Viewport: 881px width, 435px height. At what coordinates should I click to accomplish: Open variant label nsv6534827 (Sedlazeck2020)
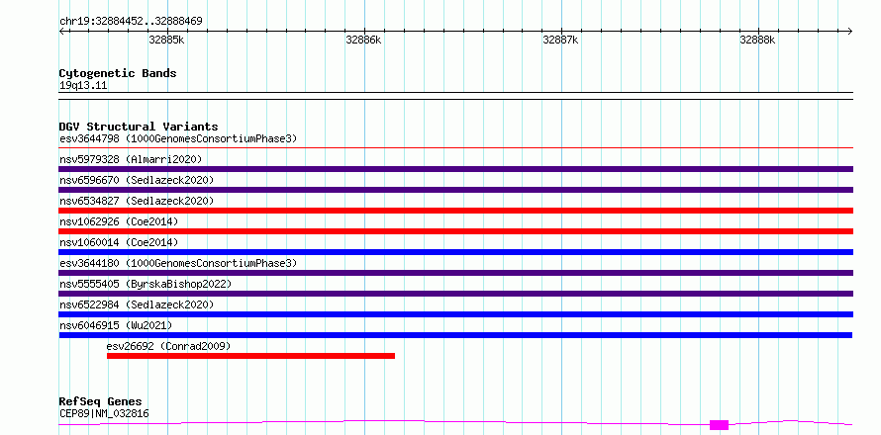click(x=137, y=201)
